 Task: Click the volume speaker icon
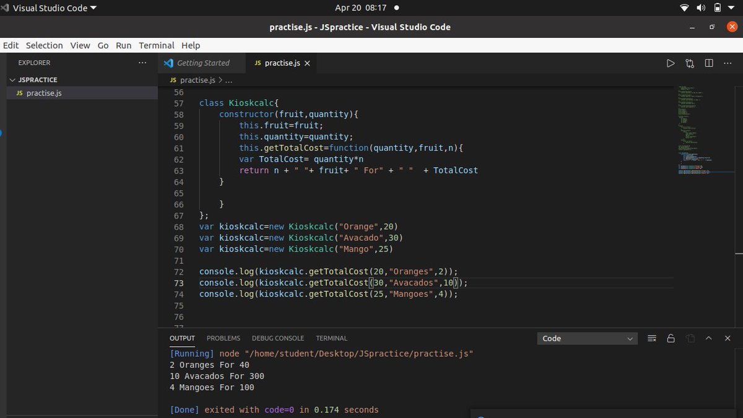701,8
